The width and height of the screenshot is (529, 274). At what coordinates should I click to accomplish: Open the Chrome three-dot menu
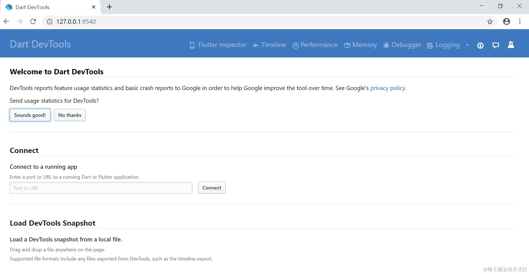[x=520, y=22]
